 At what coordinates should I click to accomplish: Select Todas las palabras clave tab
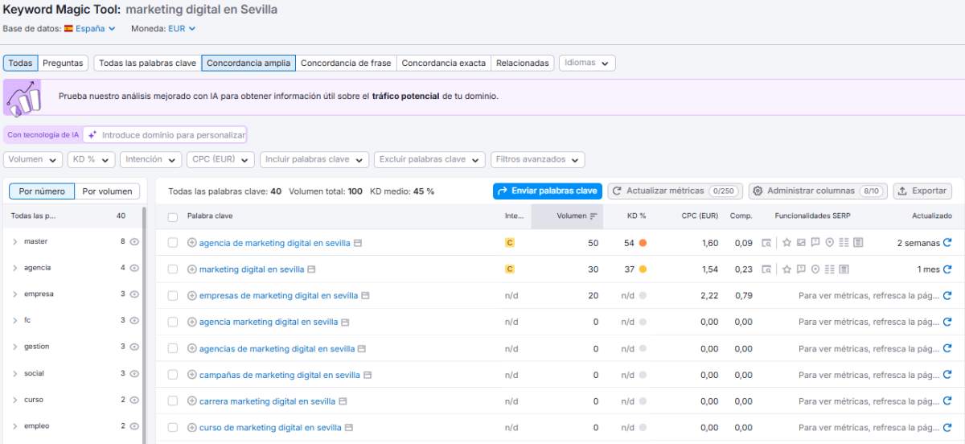(x=147, y=63)
